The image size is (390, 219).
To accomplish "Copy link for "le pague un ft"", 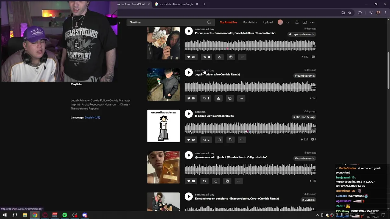I will 230,140.
